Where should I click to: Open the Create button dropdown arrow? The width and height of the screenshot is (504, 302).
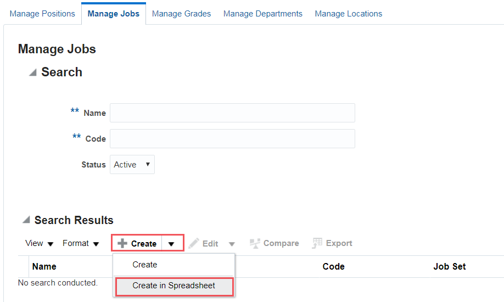pyautogui.click(x=171, y=244)
